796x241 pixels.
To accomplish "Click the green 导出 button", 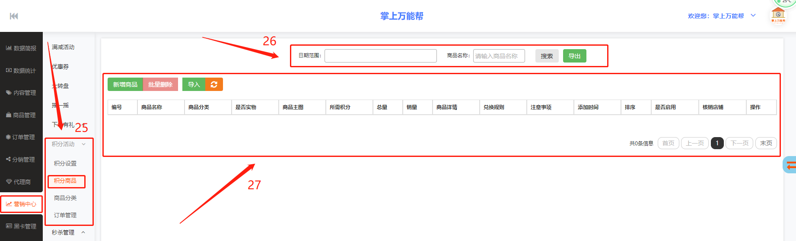I will 574,56.
